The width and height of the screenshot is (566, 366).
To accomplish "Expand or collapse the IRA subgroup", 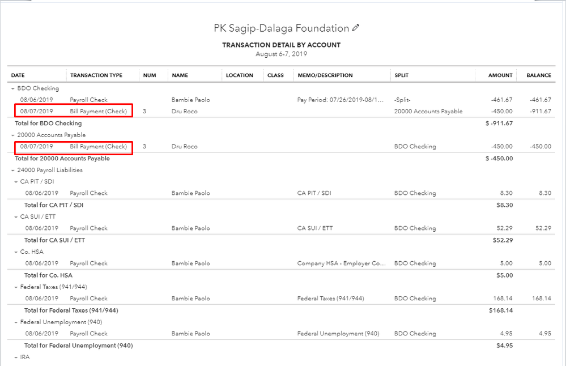I will pos(16,358).
